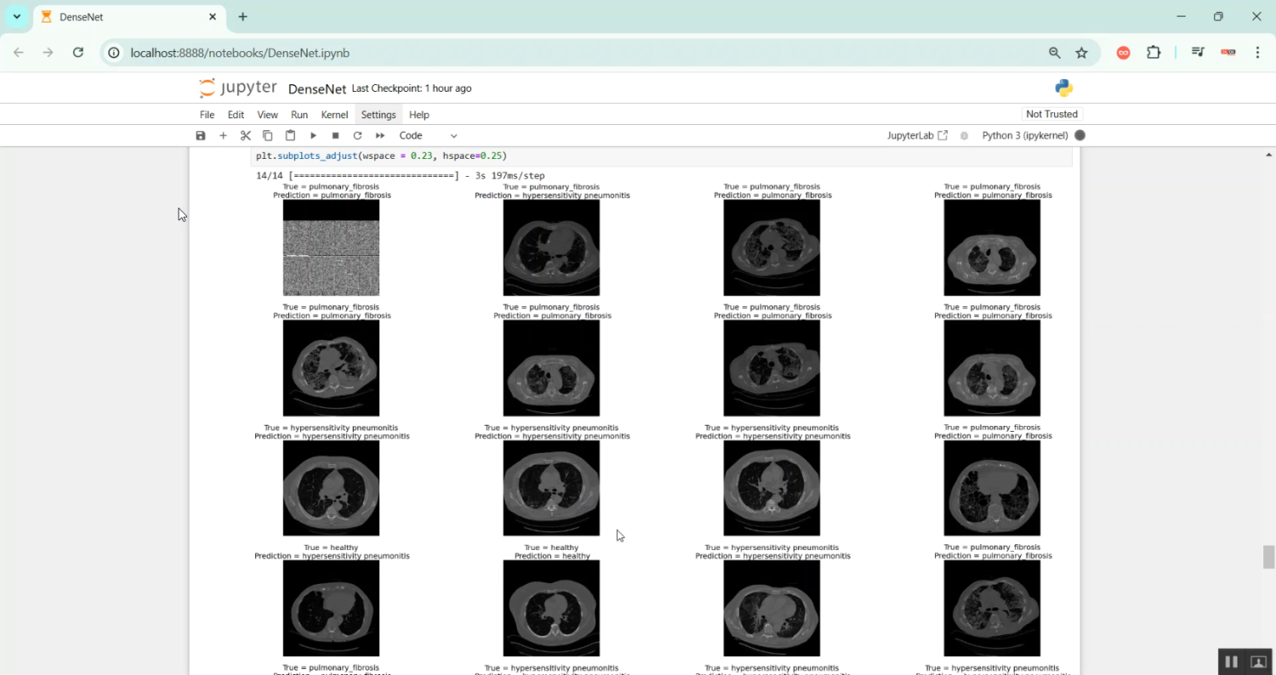Copy the selected cell

(267, 135)
